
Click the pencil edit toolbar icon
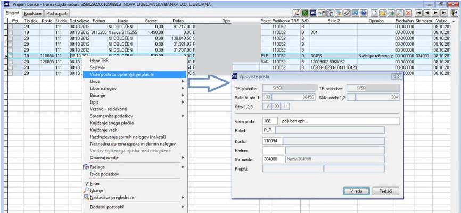(297, 13)
